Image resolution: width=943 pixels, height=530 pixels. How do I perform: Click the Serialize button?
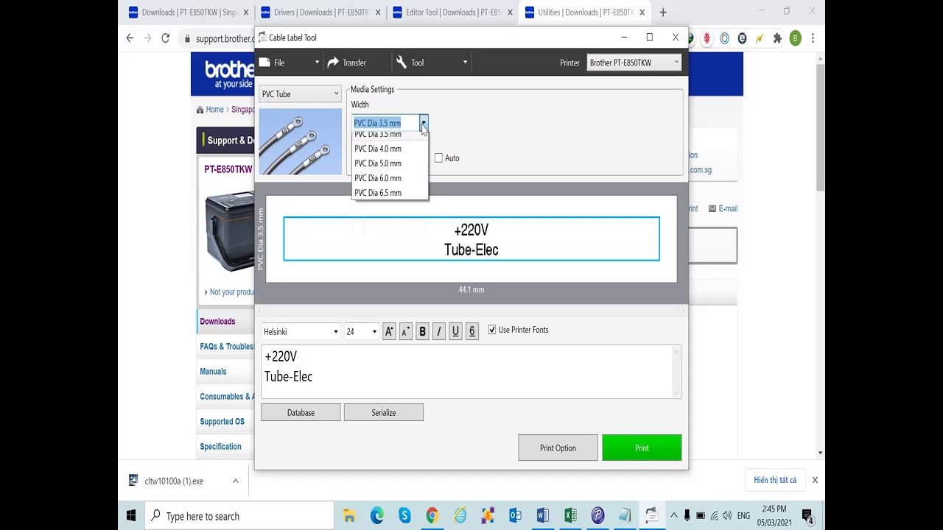click(x=384, y=413)
